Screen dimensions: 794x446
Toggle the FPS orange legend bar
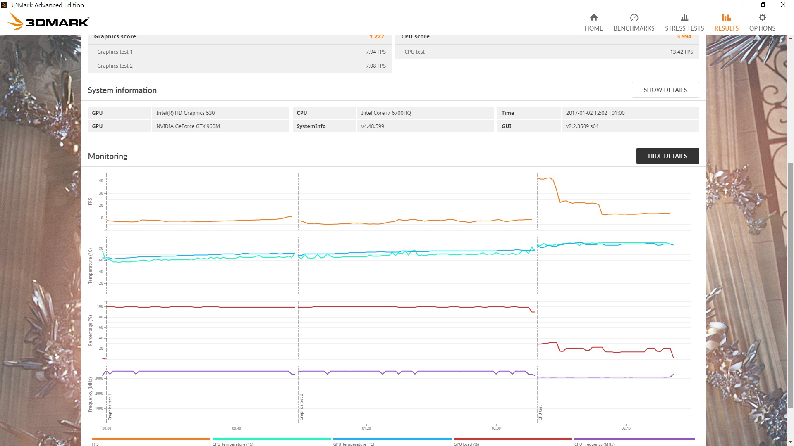[151, 439]
